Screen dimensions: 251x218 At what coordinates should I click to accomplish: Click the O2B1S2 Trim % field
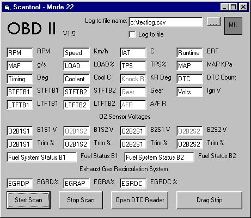tap(76, 144)
